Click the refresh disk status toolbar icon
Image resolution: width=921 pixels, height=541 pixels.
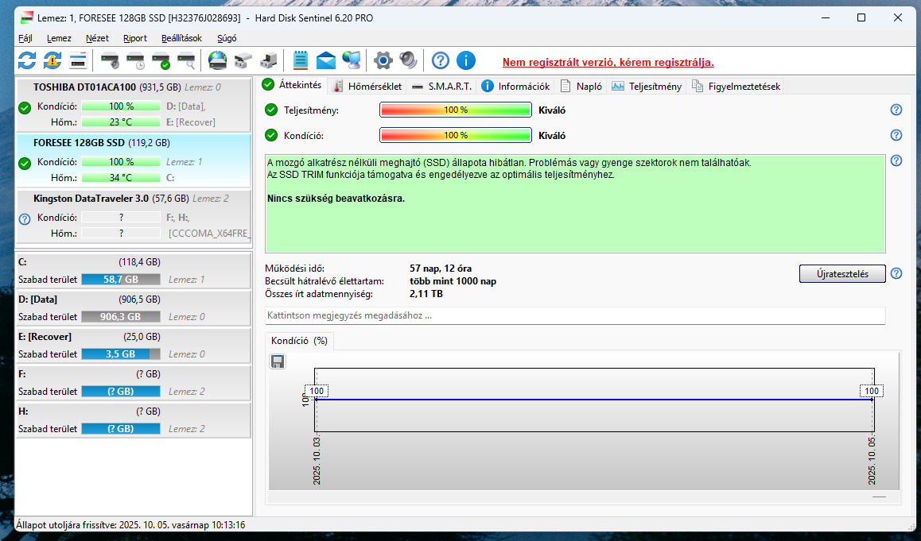click(27, 60)
